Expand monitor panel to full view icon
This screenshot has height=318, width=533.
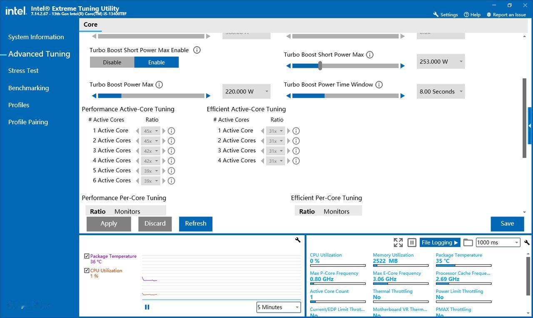pyautogui.click(x=398, y=242)
